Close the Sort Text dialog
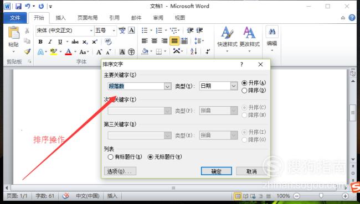The height and width of the screenshot is (204, 360). click(260, 65)
